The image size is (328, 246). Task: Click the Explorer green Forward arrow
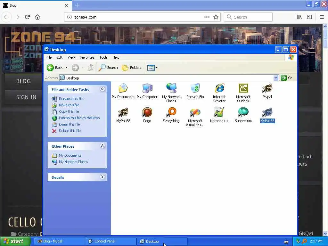click(x=75, y=68)
